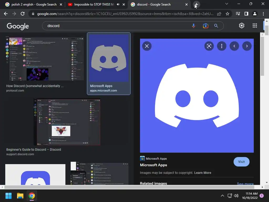Close the YouTube tab

(124, 4)
